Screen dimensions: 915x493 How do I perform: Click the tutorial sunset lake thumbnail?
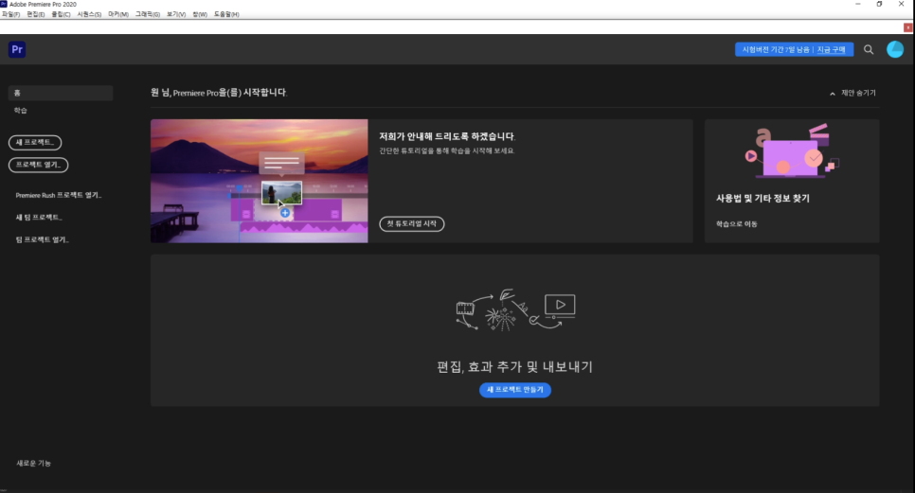click(260, 181)
